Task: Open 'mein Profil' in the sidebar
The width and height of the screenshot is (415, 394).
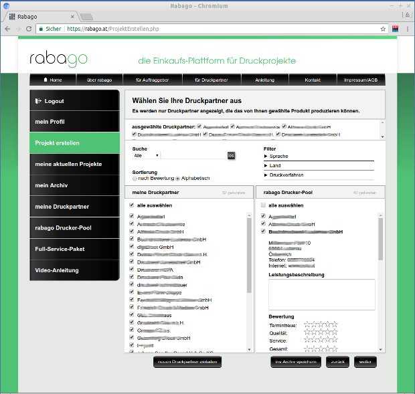Action: 75,122
